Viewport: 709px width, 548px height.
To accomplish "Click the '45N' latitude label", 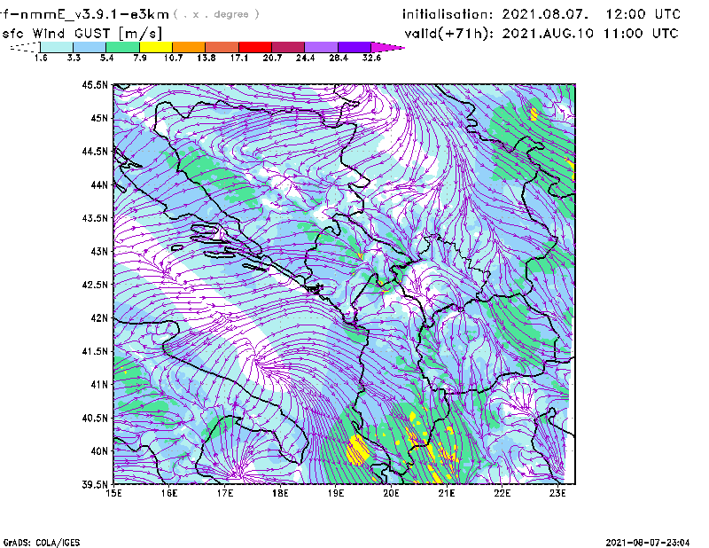I will pos(99,118).
